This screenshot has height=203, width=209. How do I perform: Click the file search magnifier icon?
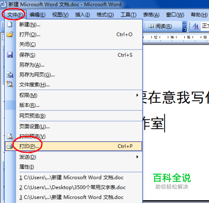pos(10,84)
